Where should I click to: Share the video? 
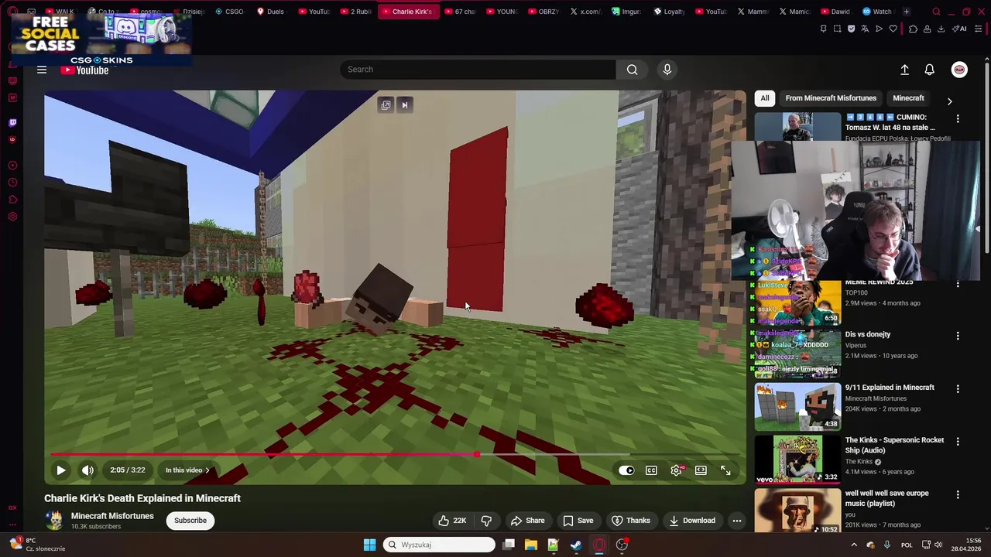pos(527,521)
